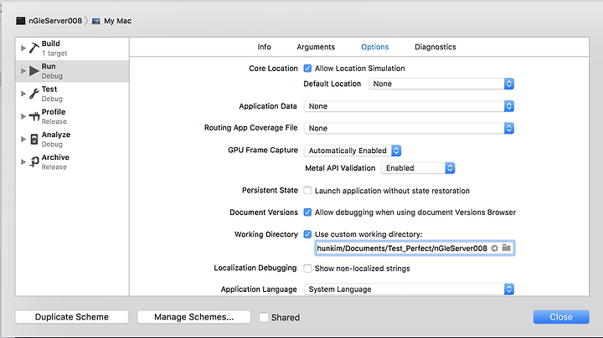Expand the Build disclosure triangle
The height and width of the screenshot is (338, 603).
click(x=23, y=48)
